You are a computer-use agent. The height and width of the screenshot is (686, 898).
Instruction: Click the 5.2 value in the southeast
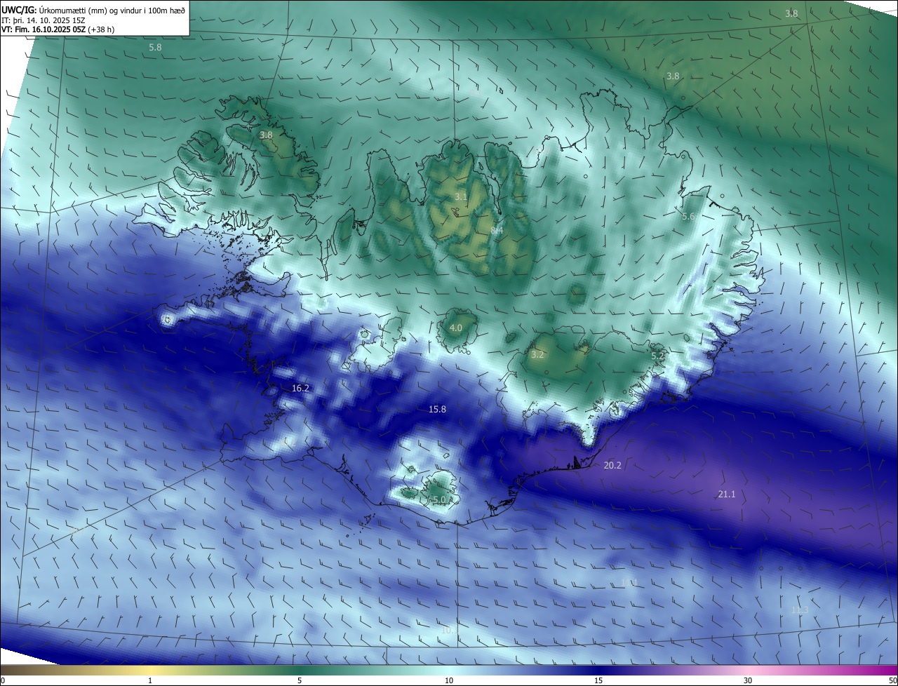tap(657, 356)
